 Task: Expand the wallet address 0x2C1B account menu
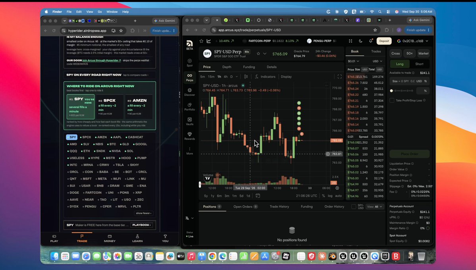[412, 41]
